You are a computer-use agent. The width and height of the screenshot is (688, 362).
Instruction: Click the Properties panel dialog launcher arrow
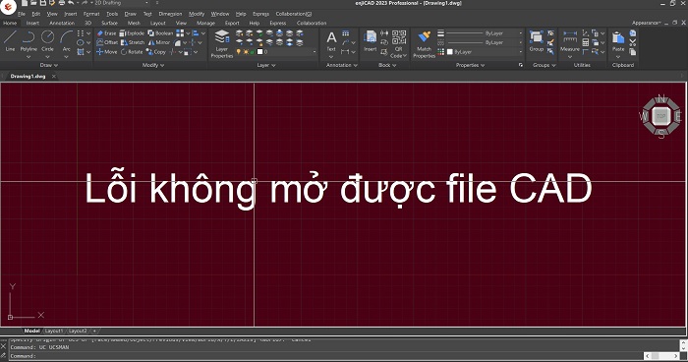pos(521,65)
